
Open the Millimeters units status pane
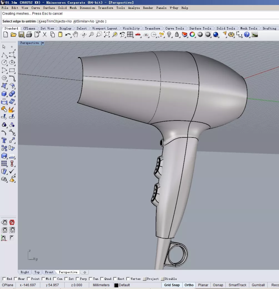point(101,285)
